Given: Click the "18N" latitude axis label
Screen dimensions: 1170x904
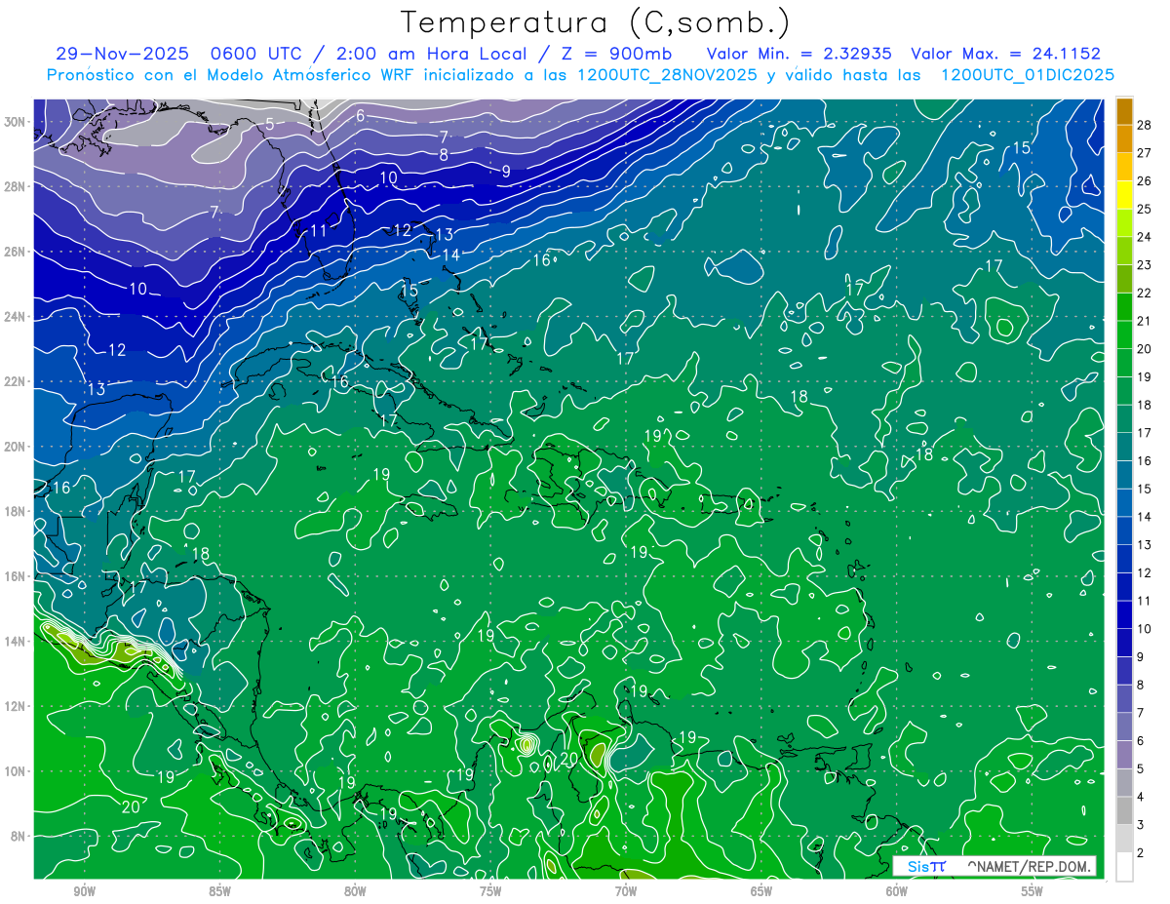Looking at the screenshot, I should (x=17, y=511).
